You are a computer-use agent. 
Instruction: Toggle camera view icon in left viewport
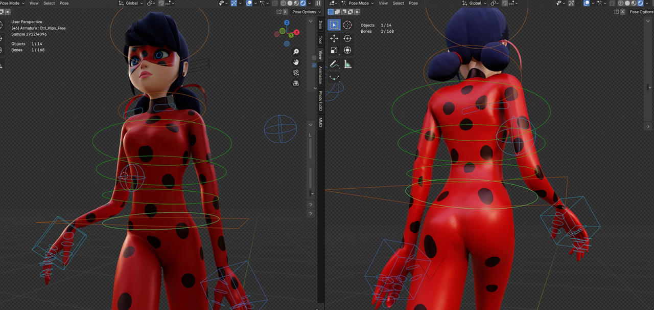296,73
